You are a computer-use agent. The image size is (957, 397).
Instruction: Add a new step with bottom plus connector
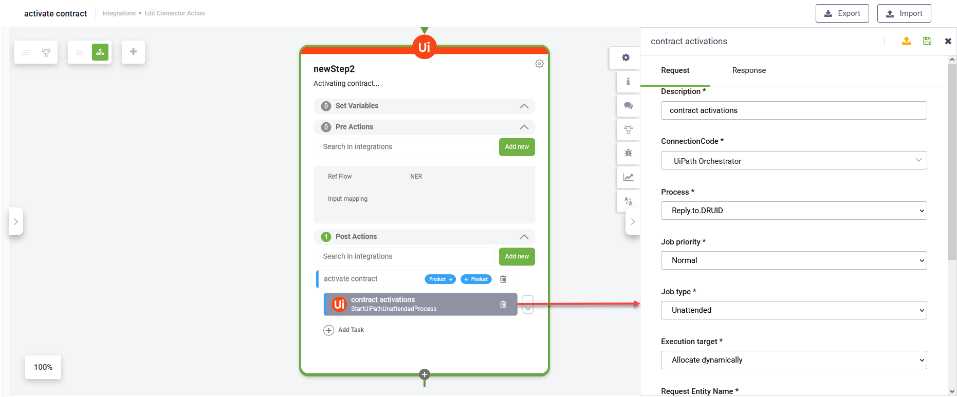[424, 374]
